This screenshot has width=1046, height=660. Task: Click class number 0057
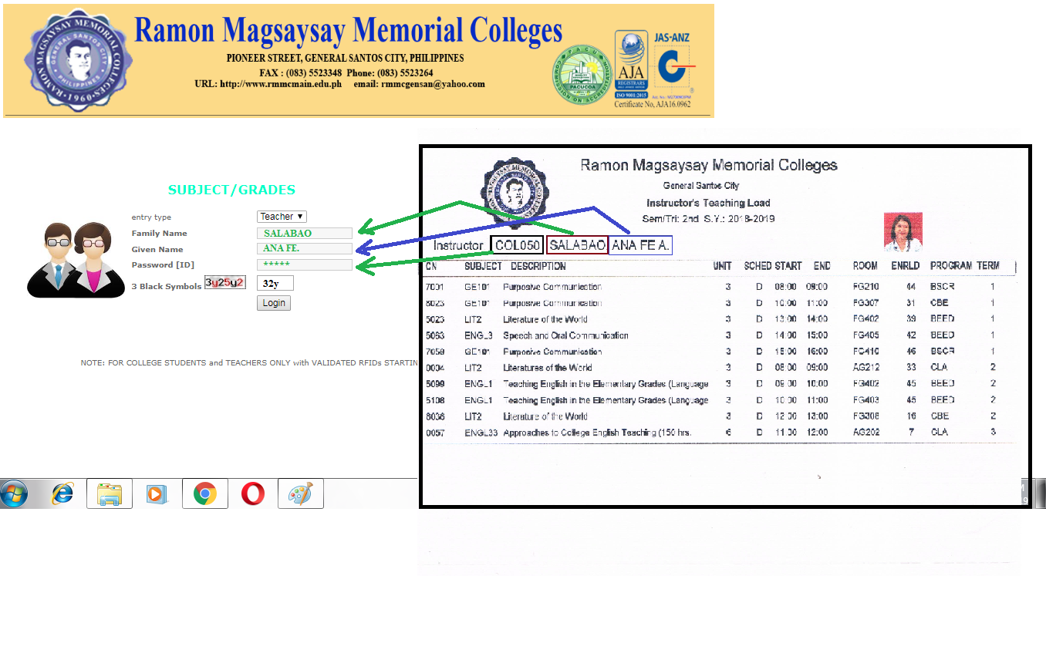[436, 433]
